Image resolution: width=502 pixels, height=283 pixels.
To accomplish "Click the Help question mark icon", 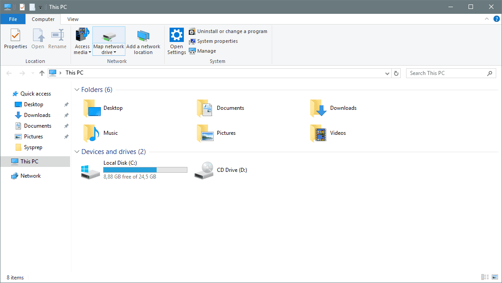I will click(497, 19).
